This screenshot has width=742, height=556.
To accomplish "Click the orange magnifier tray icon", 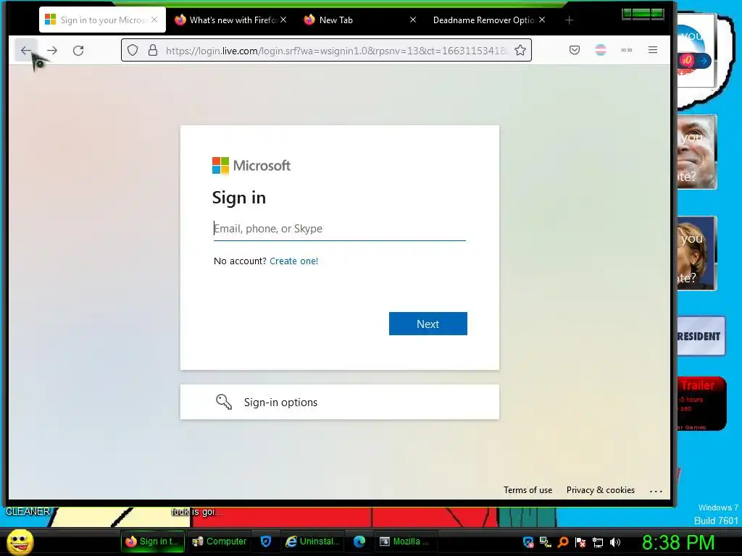I will [x=563, y=542].
